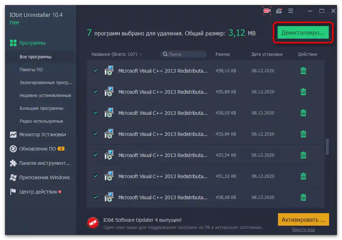Open the Ввести код link
Image resolution: width=342 pixels, height=240 pixels.
point(303,230)
